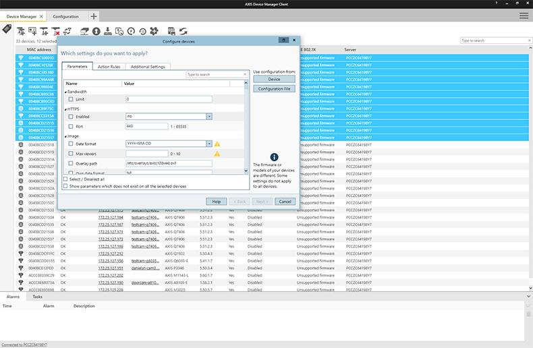The width and height of the screenshot is (533, 348).
Task: Click the blue info icon in the dialog
Action: click(274, 157)
